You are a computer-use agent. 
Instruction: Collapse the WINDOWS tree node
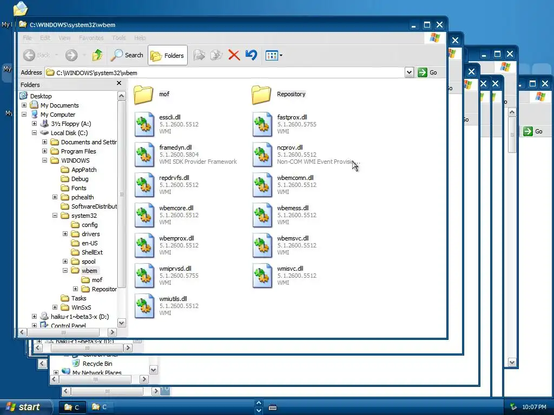pos(44,160)
